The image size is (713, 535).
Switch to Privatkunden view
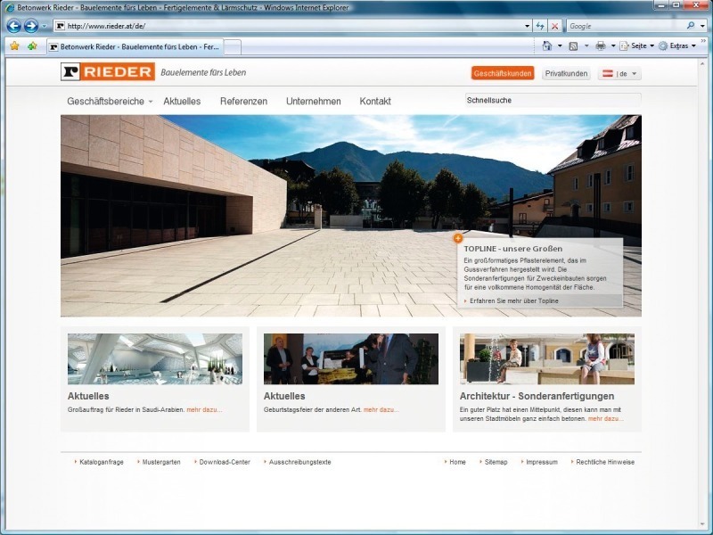566,73
